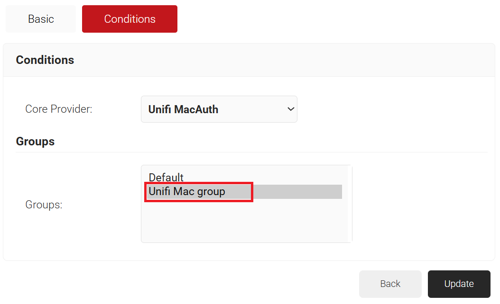Click the gray header bar right of Conditions title
Screen dimensions: 500x304
(285, 60)
